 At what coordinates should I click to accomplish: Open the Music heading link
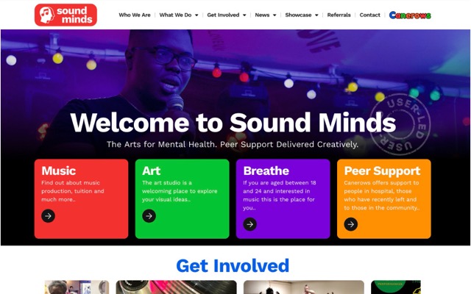pyautogui.click(x=59, y=171)
